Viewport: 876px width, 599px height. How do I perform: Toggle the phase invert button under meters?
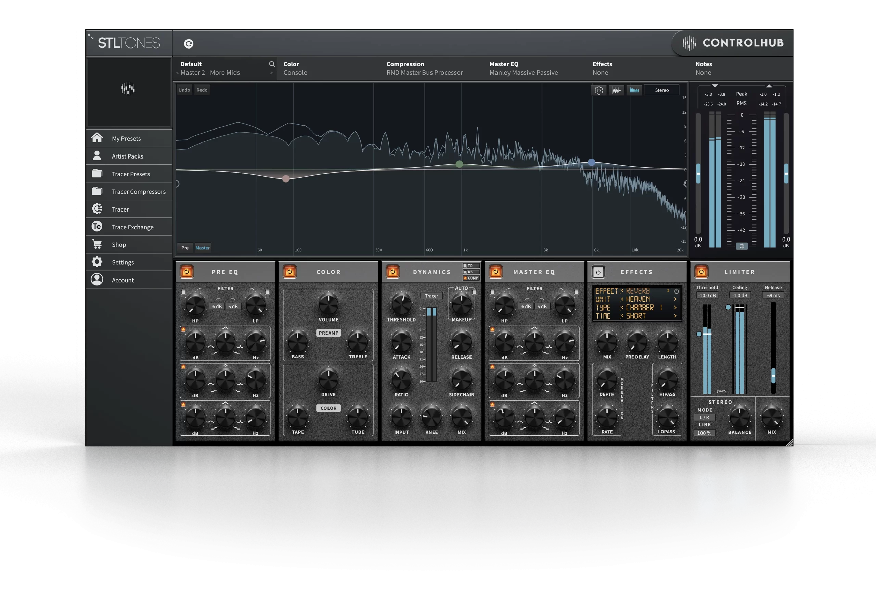click(742, 246)
